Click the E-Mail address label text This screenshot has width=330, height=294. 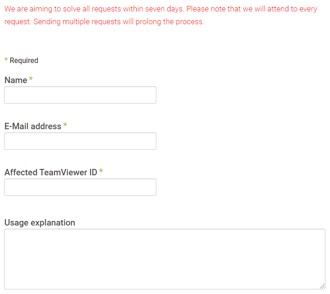point(33,126)
